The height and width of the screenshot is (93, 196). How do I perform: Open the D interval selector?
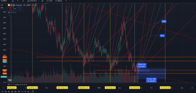click(18, 1)
